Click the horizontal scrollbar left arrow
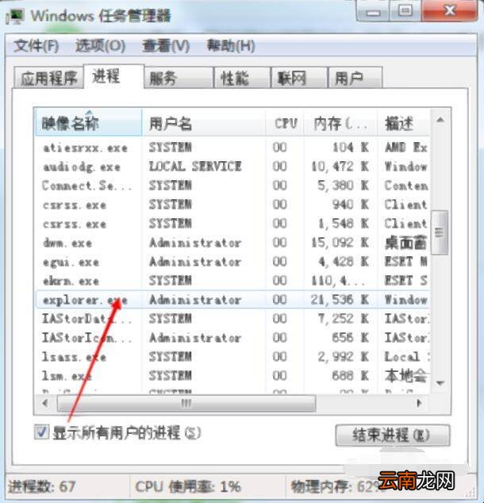The image size is (484, 503). tap(45, 403)
